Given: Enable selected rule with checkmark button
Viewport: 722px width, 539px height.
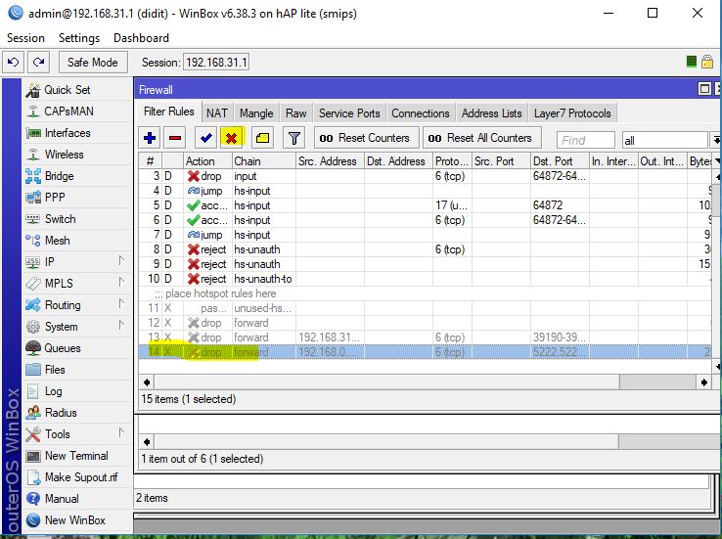Looking at the screenshot, I should (205, 138).
